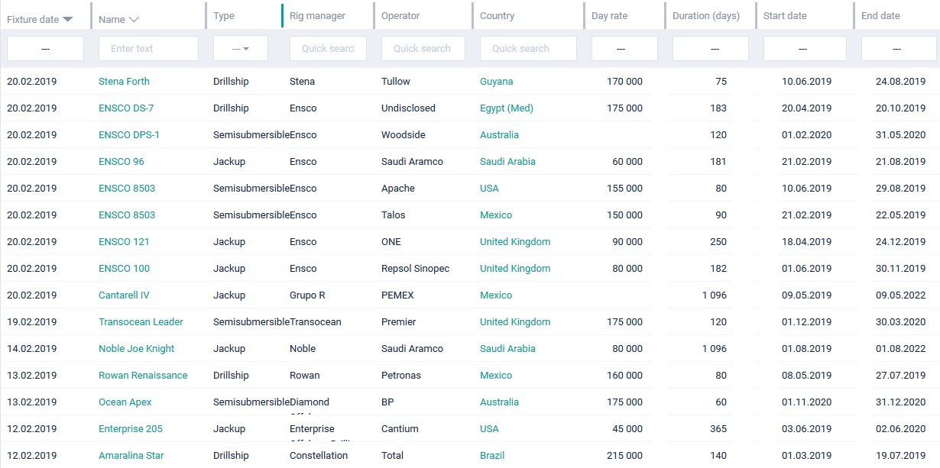Open the Noble Joe Knight link
The width and height of the screenshot is (940, 468).
[136, 349]
